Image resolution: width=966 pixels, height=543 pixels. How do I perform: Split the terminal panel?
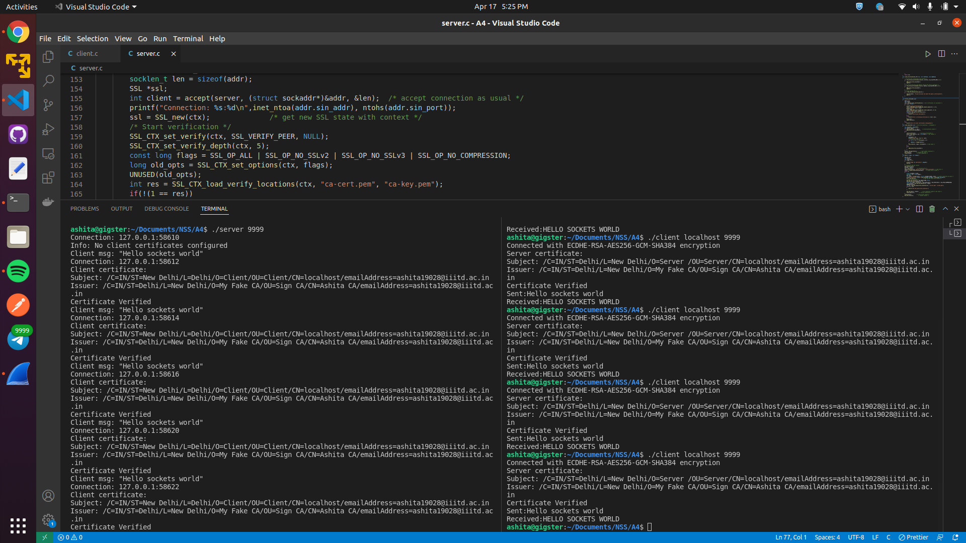click(919, 209)
